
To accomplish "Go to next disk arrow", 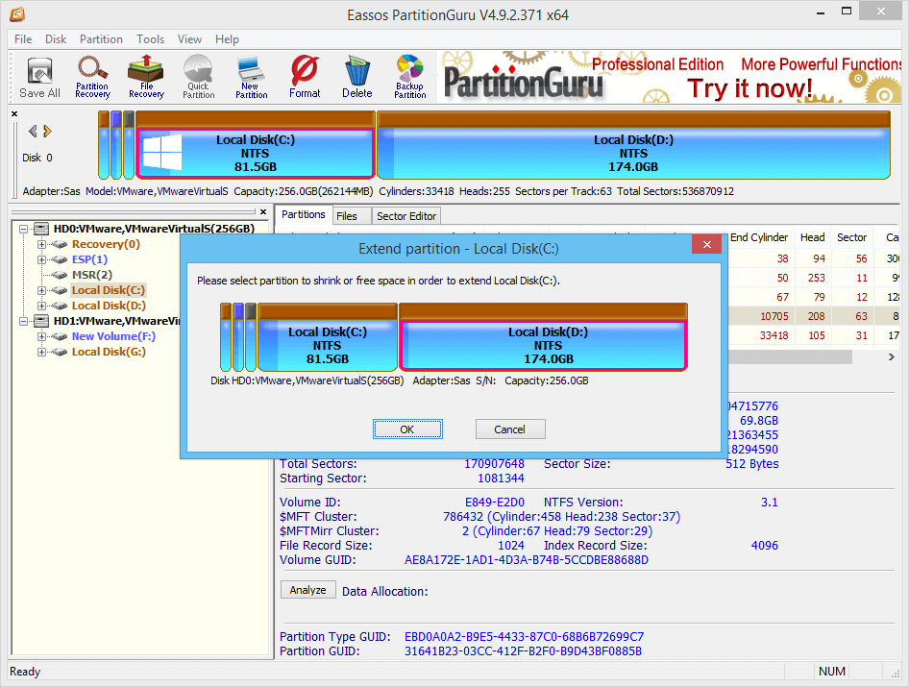I will [47, 132].
